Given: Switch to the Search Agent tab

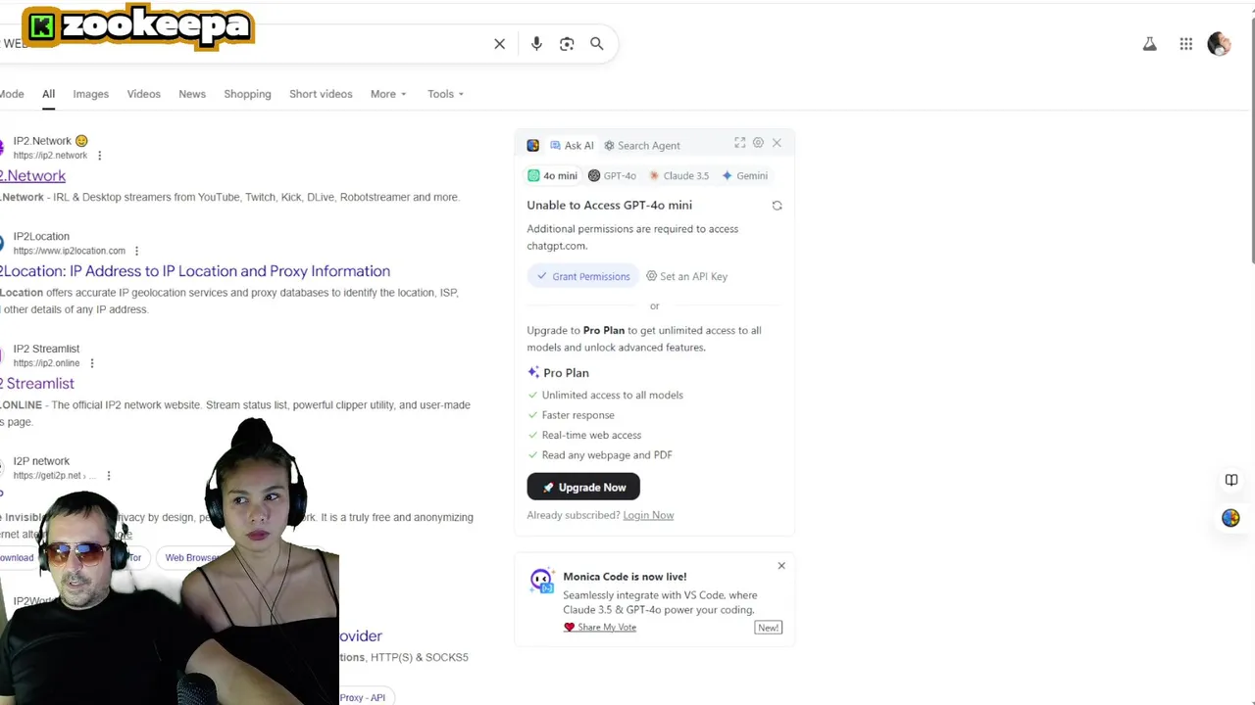Looking at the screenshot, I should coord(641,145).
